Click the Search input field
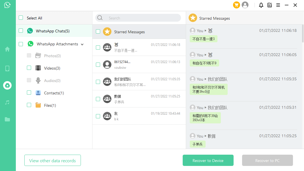The height and width of the screenshot is (171, 304). pos(141,18)
